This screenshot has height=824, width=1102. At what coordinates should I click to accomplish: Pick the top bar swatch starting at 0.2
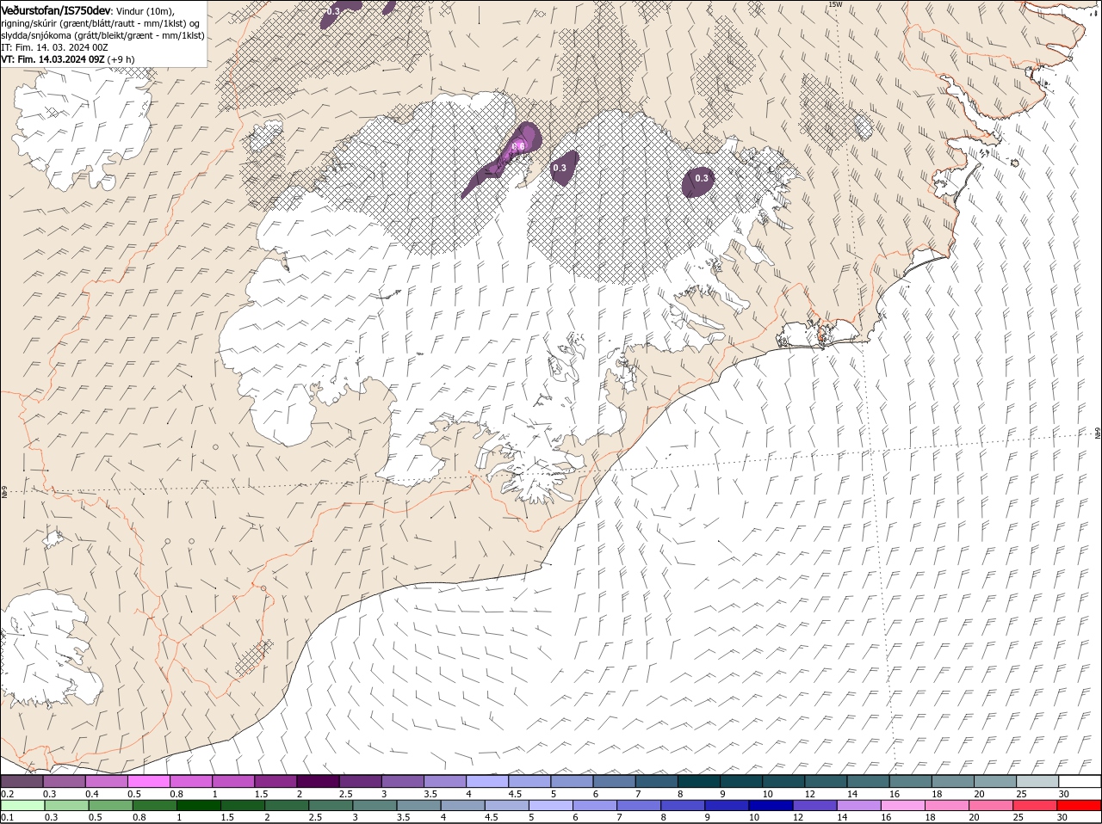coord(22,781)
